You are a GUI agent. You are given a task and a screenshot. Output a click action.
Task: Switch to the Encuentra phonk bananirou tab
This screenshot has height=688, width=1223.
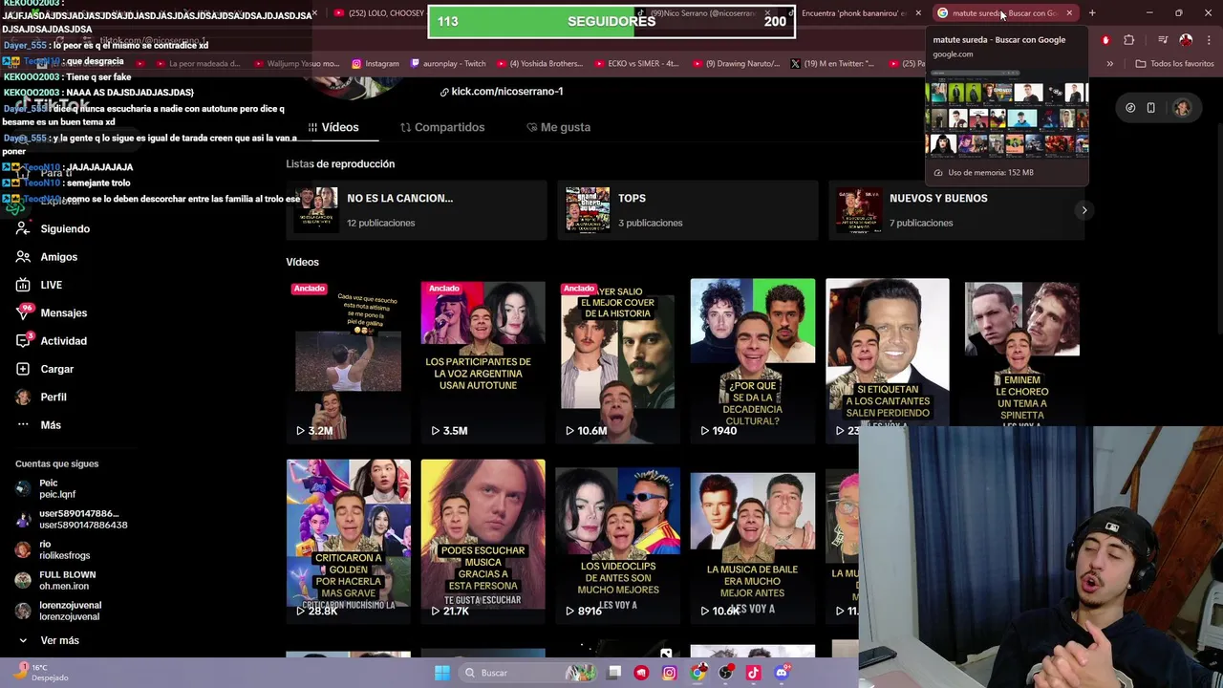click(x=853, y=13)
